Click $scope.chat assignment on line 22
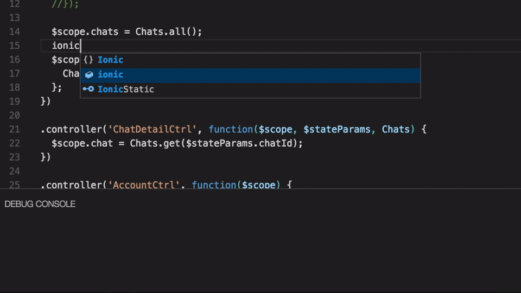Image resolution: width=521 pixels, height=293 pixels. coord(82,143)
